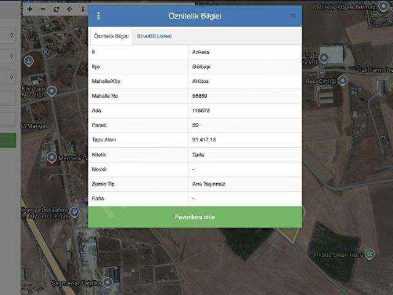The width and height of the screenshot is (393, 295).
Task: Click the 'Mevkii' row label
Action: (99, 170)
